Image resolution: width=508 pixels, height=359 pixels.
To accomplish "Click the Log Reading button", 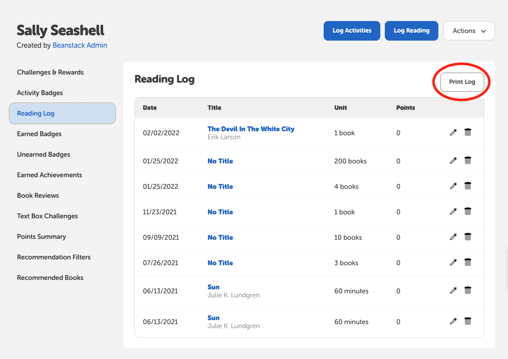I will click(x=411, y=31).
